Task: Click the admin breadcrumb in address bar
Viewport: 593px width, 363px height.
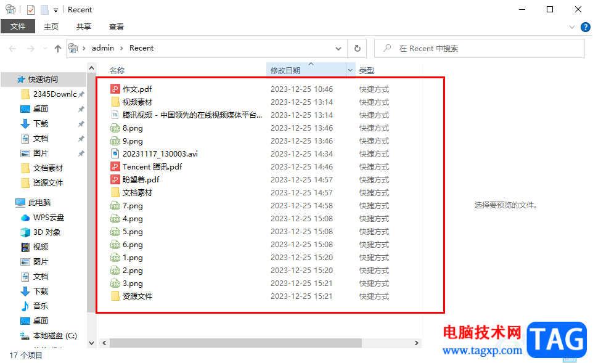Action: click(103, 48)
